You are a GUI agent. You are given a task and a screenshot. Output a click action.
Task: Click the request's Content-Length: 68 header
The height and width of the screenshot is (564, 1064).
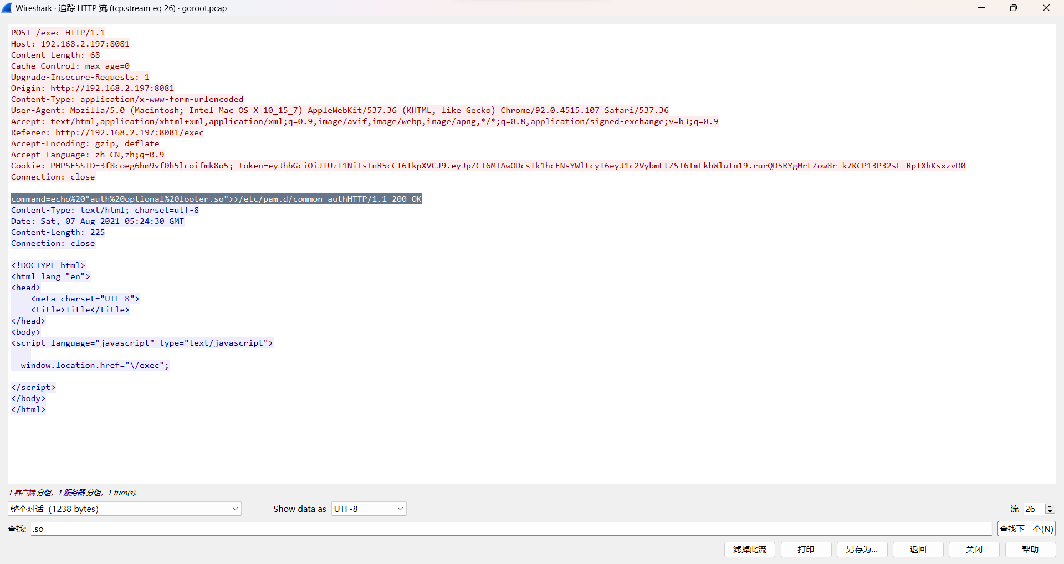click(56, 55)
